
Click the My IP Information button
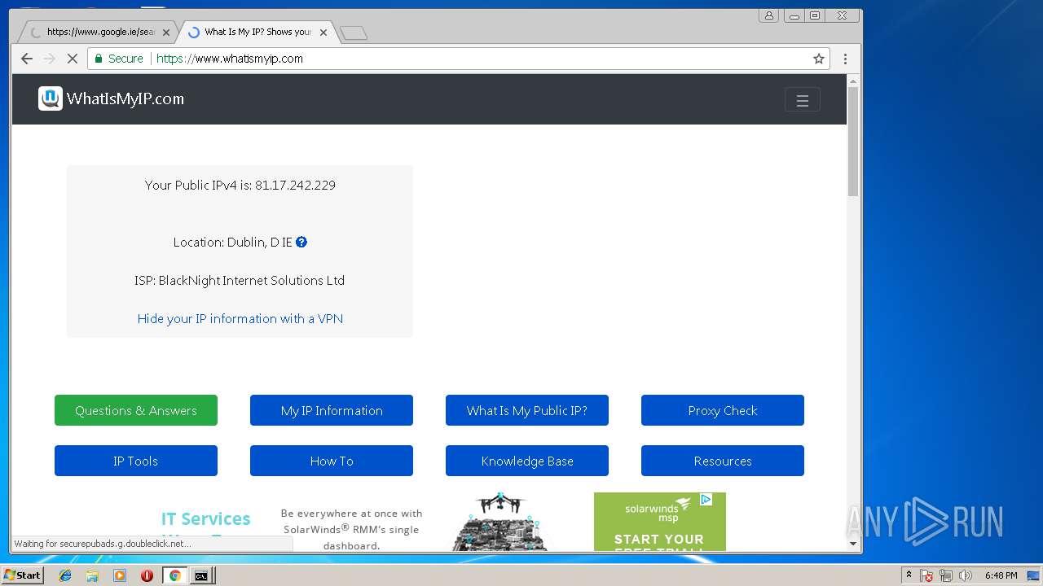(332, 410)
